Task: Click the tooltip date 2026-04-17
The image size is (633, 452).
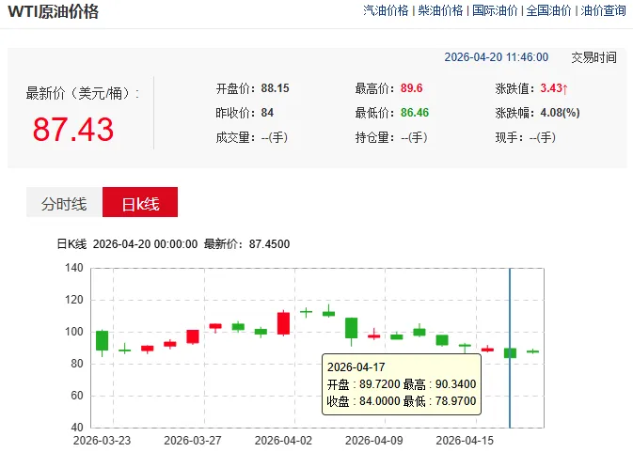Action: [356, 366]
